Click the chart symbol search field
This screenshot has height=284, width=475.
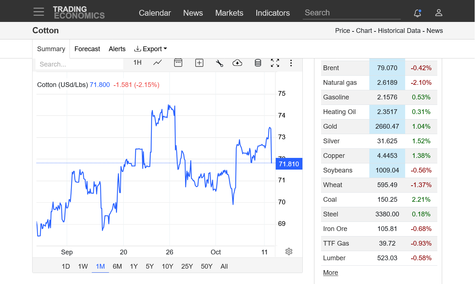pos(79,64)
